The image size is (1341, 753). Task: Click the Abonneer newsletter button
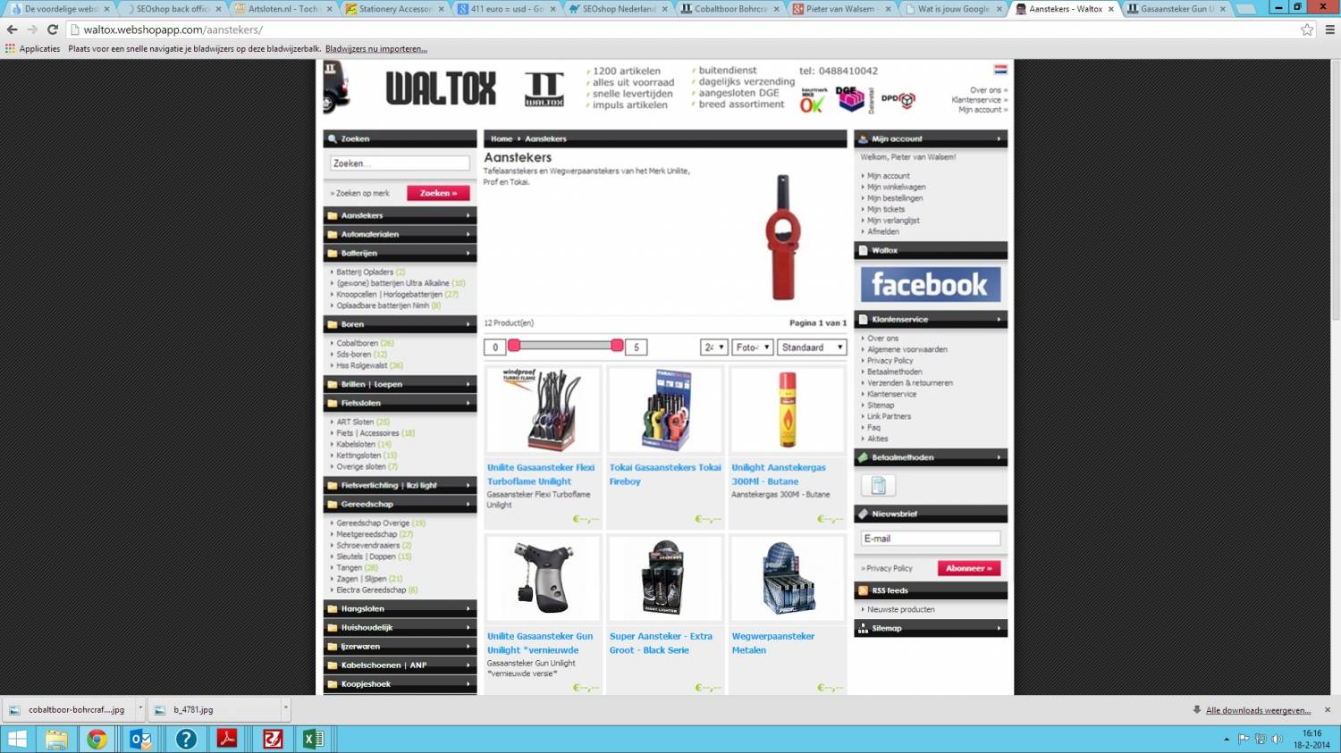[x=969, y=568]
